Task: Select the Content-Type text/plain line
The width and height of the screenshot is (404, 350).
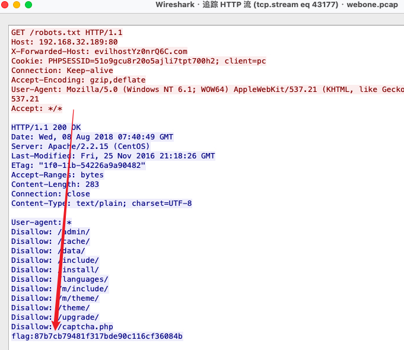Action: click(101, 203)
